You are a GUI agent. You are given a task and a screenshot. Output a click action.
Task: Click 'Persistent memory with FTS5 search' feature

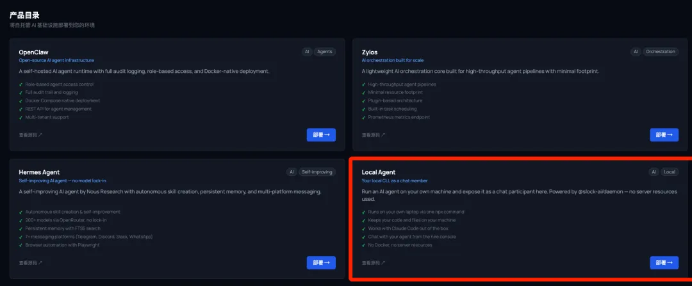[63, 228]
